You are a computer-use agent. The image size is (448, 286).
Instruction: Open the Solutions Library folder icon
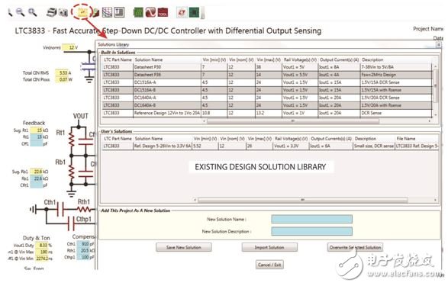(x=82, y=12)
